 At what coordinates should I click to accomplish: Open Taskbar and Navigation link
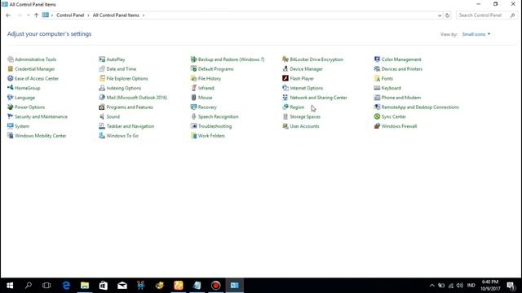(130, 126)
